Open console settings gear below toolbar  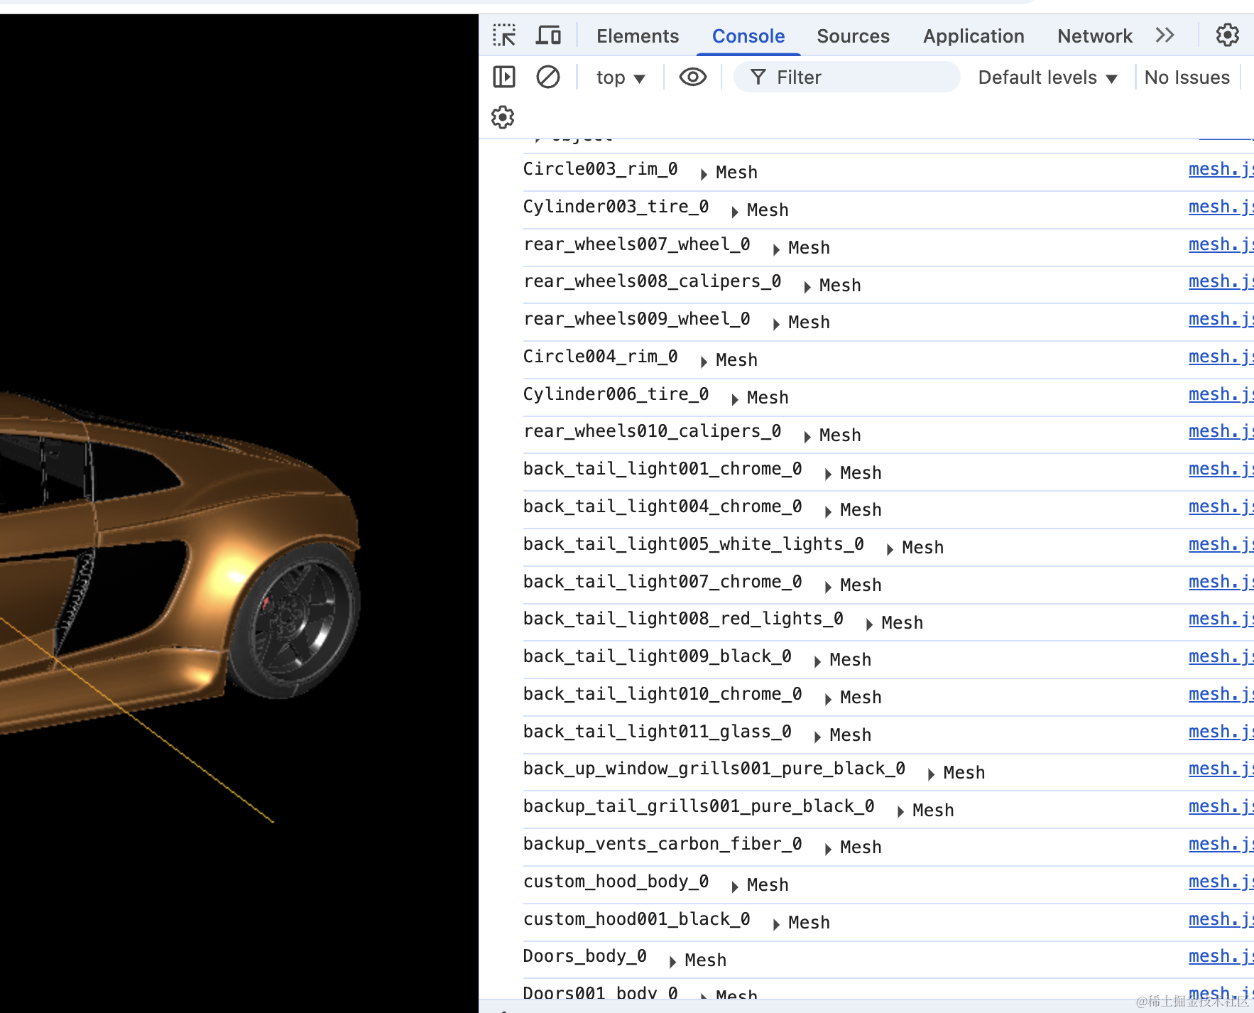point(503,117)
